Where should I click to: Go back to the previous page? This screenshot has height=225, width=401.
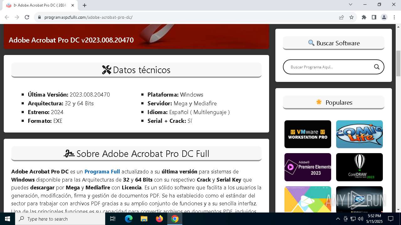point(7,17)
